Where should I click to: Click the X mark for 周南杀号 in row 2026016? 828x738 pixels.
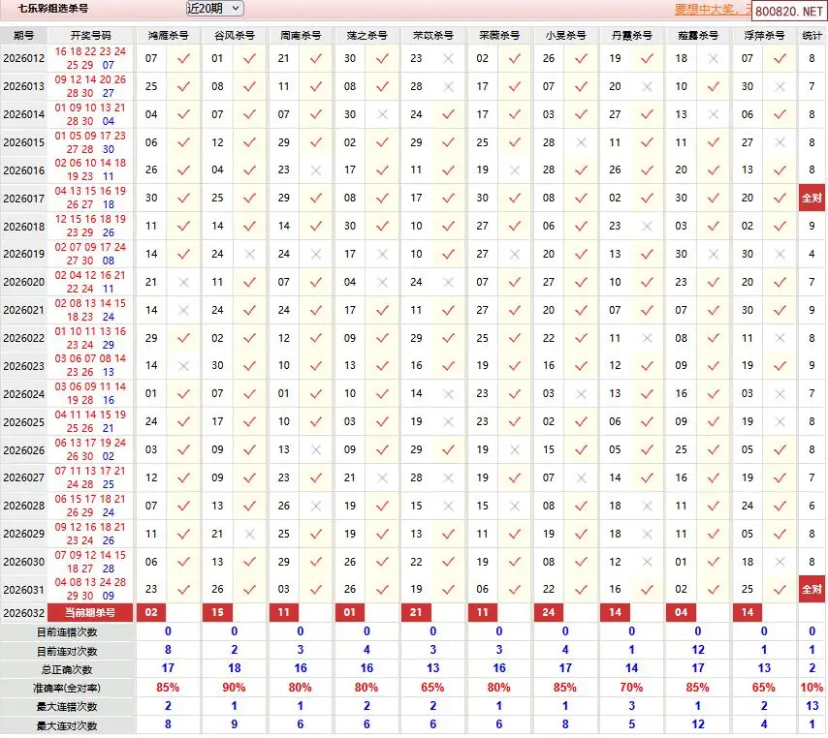point(316,170)
